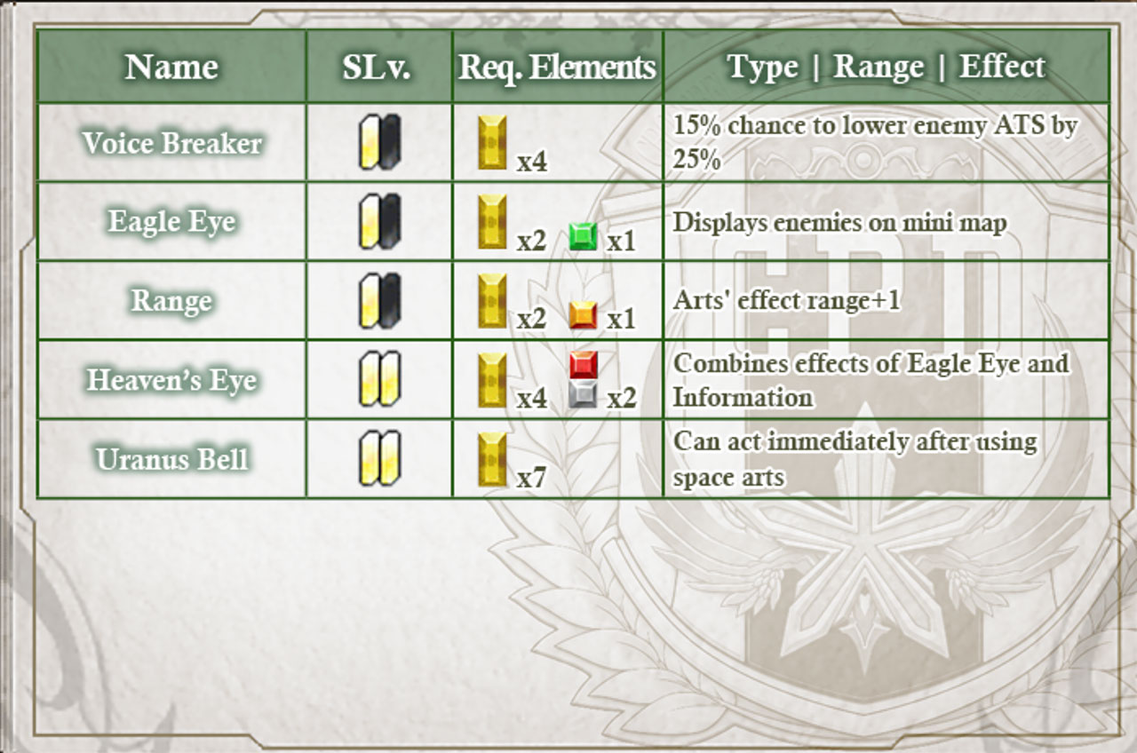Click the Voice Breaker quartz name

point(172,143)
